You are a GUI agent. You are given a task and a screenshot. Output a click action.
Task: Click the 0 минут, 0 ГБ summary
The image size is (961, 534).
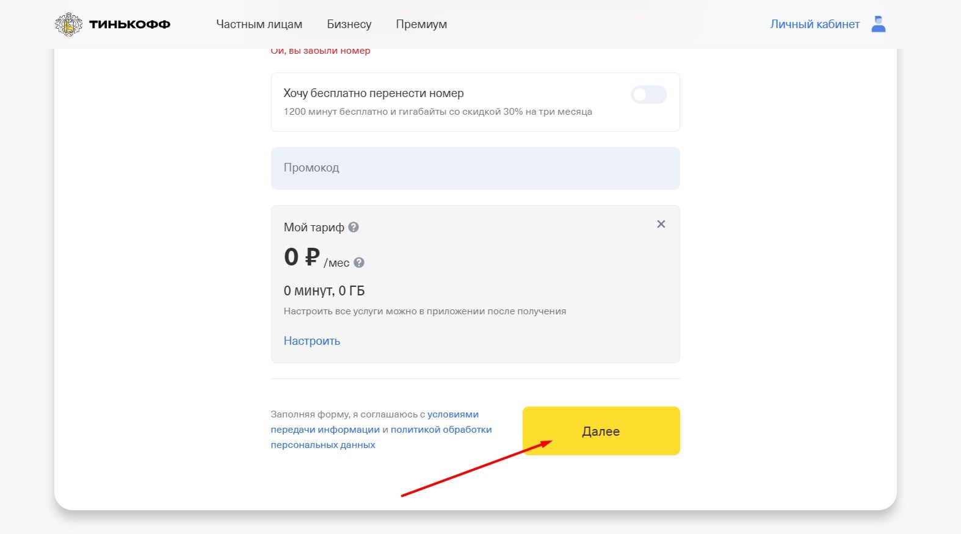[x=324, y=290]
